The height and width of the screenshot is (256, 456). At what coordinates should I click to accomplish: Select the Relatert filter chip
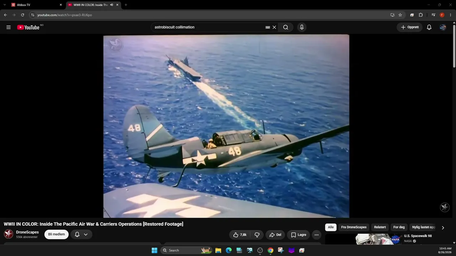pyautogui.click(x=380, y=227)
